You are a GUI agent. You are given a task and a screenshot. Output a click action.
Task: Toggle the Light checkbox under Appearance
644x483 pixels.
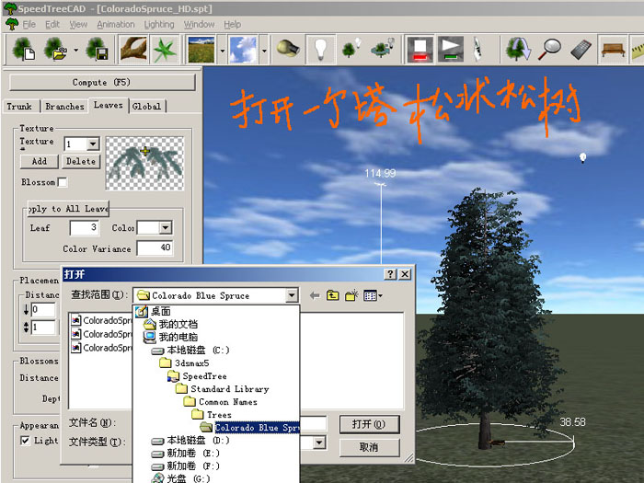pyautogui.click(x=25, y=441)
